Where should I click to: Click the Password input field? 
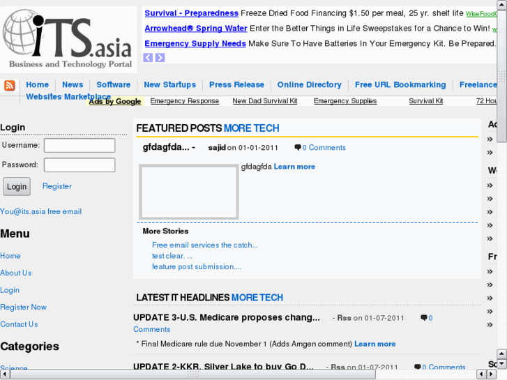click(x=80, y=165)
